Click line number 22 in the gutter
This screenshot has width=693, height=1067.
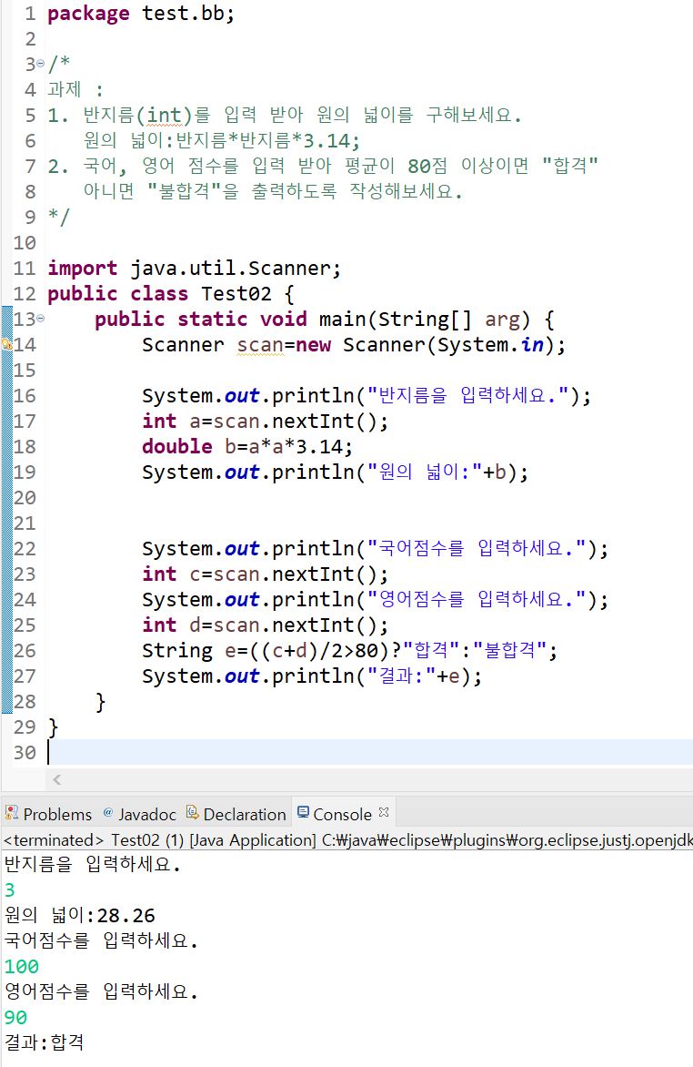tap(25, 548)
